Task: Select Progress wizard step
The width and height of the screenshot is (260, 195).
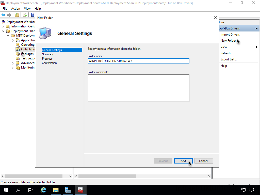Action: click(47, 59)
